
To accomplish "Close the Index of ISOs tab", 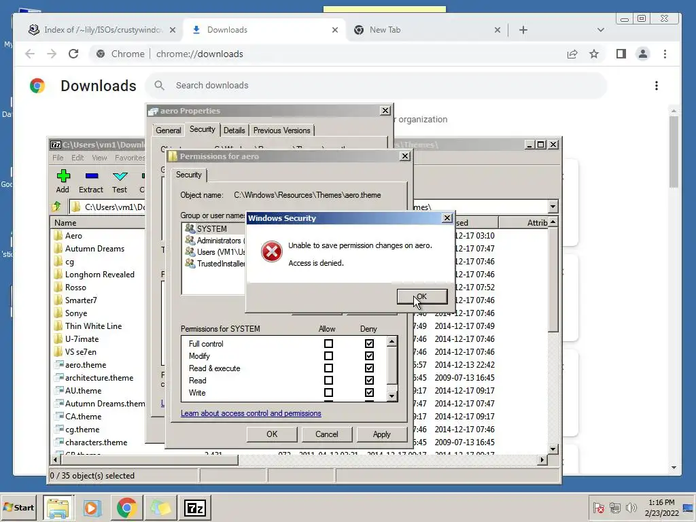I will pyautogui.click(x=173, y=30).
